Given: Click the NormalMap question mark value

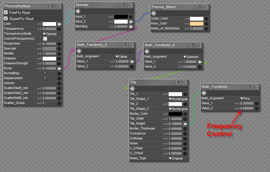Looking at the screenshot, I should click(45, 74).
